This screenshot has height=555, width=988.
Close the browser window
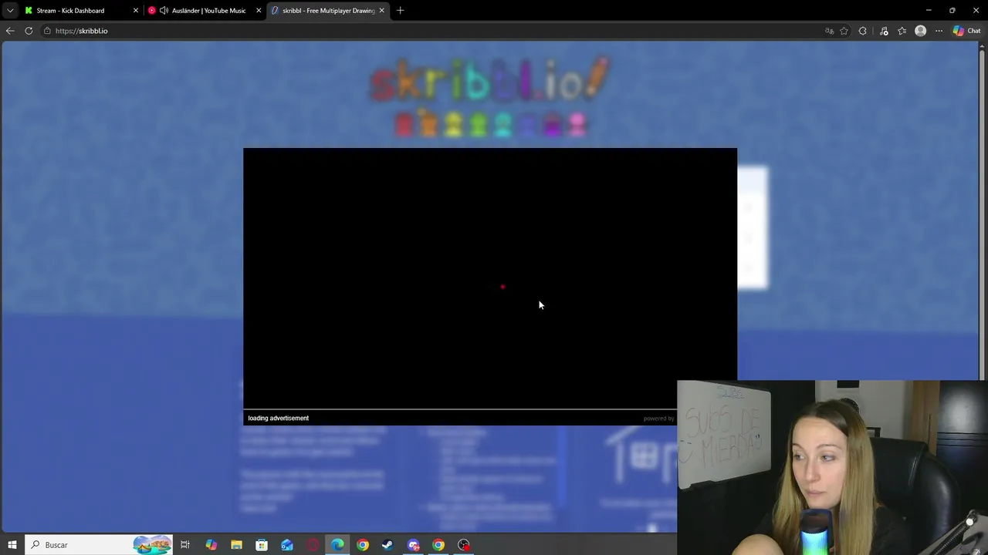[976, 11]
